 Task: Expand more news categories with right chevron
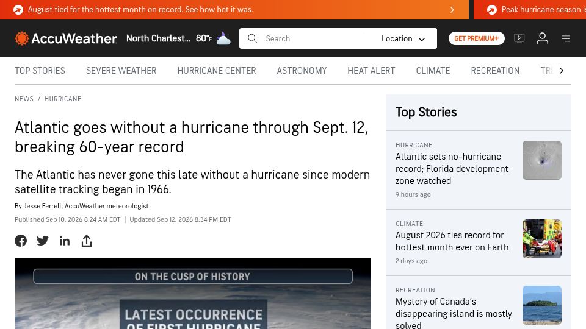(x=562, y=71)
